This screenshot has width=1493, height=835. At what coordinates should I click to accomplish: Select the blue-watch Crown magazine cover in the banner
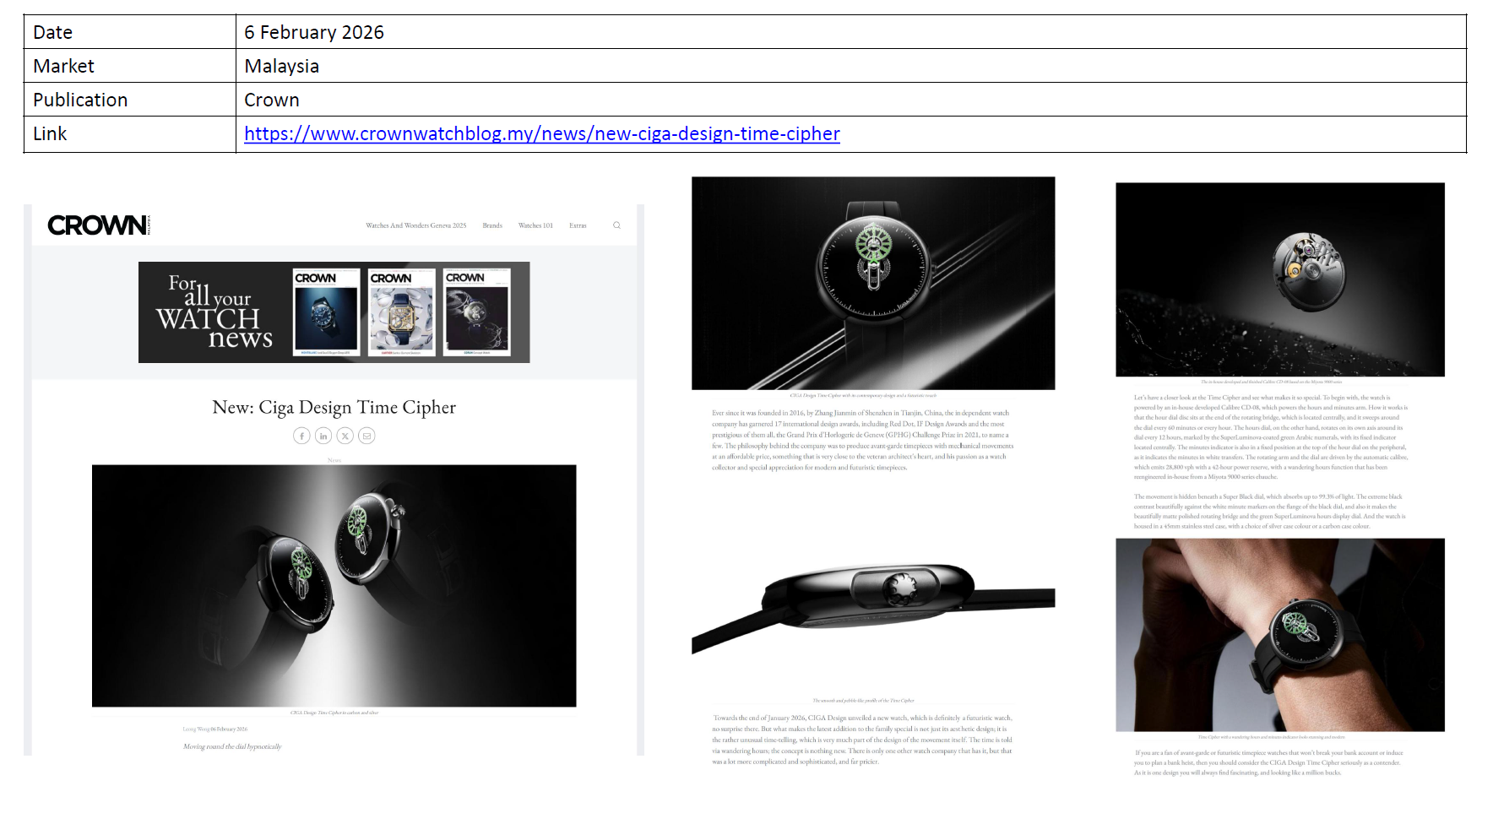click(x=326, y=312)
